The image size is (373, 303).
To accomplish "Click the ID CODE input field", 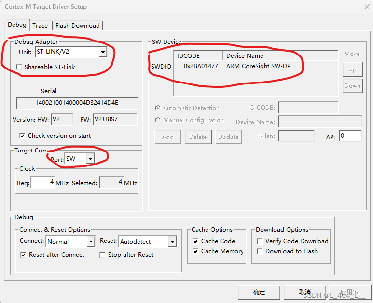I will pyautogui.click(x=308, y=108).
